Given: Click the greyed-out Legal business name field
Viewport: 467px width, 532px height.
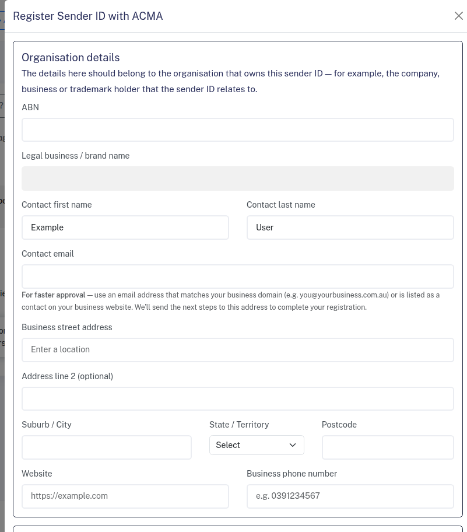Looking at the screenshot, I should [x=237, y=178].
